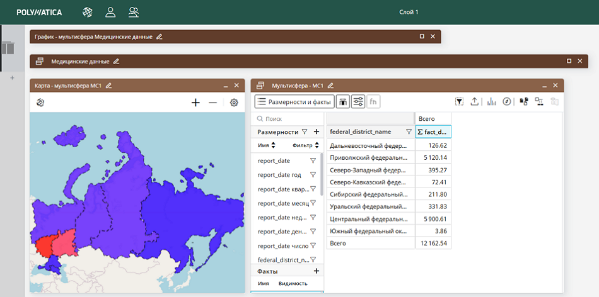
Task: Maximize the График - мультисфера window
Action: coord(422,36)
